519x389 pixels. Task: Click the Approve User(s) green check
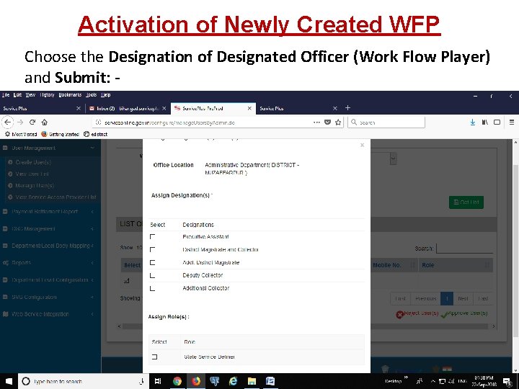click(445, 314)
